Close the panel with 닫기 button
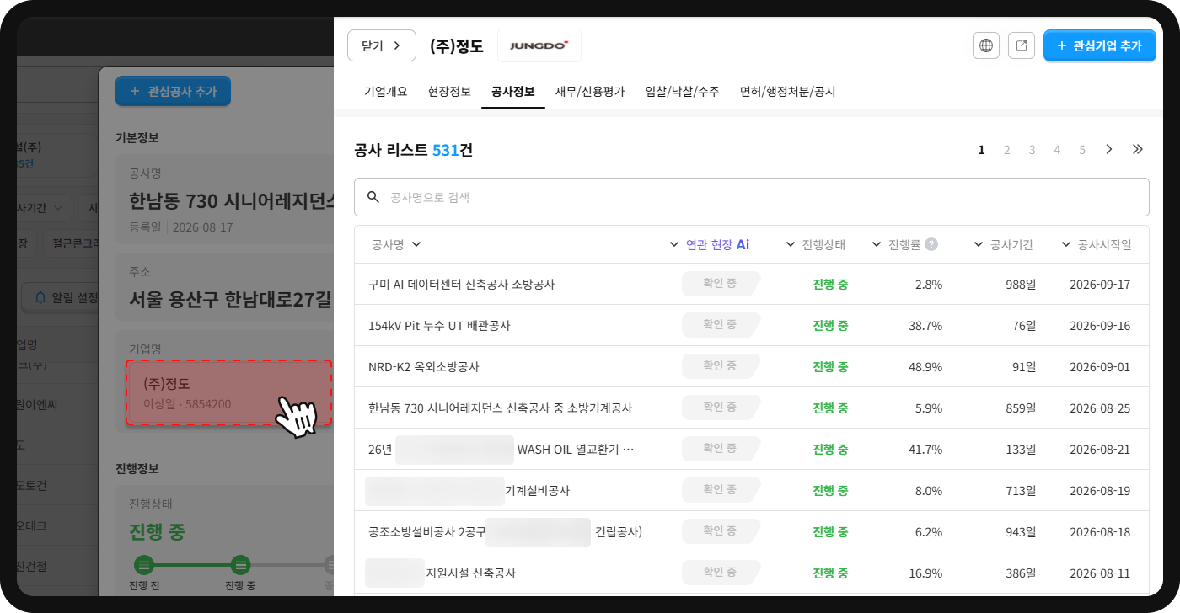This screenshot has height=613, width=1180. click(382, 45)
